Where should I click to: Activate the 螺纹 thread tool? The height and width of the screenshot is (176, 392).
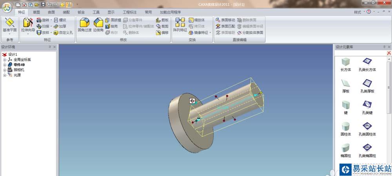coord(60,20)
